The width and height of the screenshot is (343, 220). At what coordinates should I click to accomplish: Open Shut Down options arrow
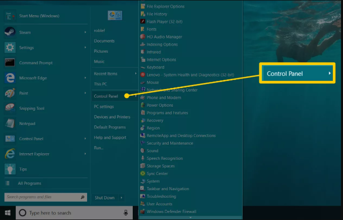tap(122, 198)
